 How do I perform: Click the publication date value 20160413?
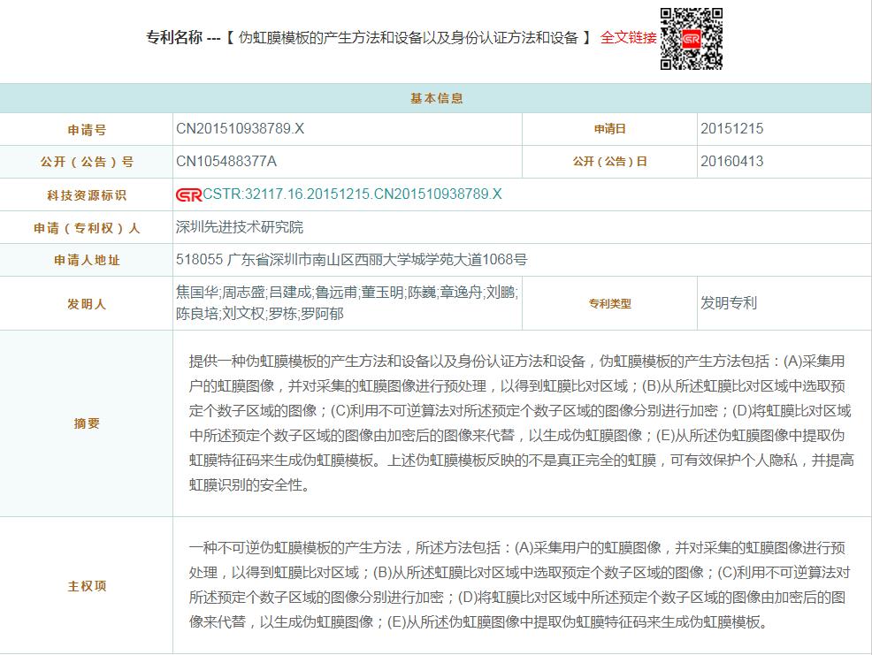pos(731,162)
